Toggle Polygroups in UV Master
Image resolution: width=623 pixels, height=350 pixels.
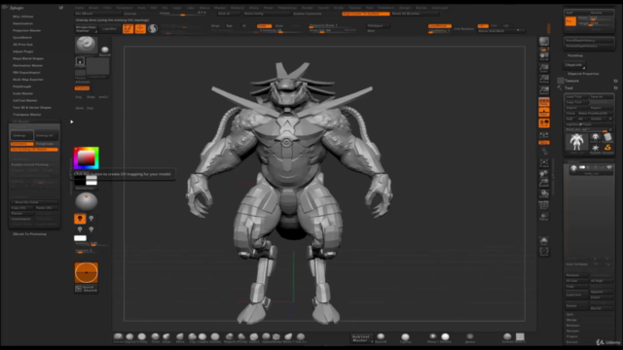47,144
